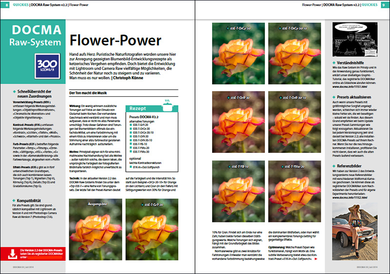Image resolution: width=390 pixels, height=274 pixels.
Task: Click the Verständnishilfe heading
Action: pyautogui.click(x=351, y=63)
